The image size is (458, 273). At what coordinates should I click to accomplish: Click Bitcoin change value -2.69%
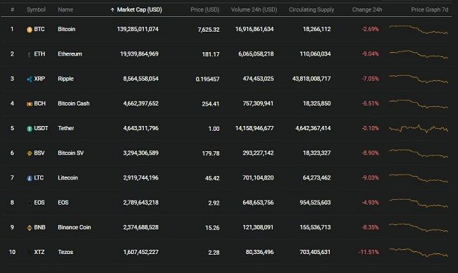[x=370, y=29]
